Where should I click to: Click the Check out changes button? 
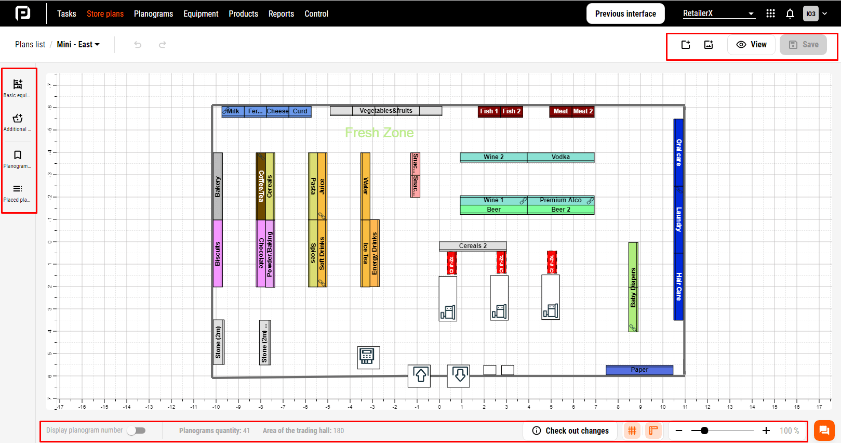(x=570, y=431)
